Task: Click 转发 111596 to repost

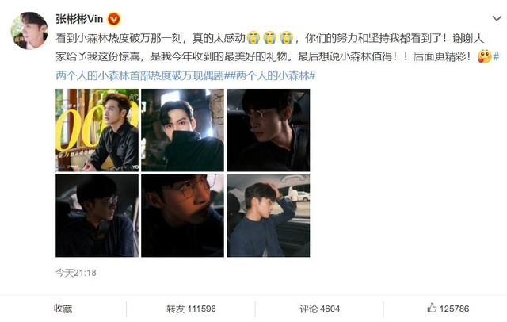Action: point(191,309)
